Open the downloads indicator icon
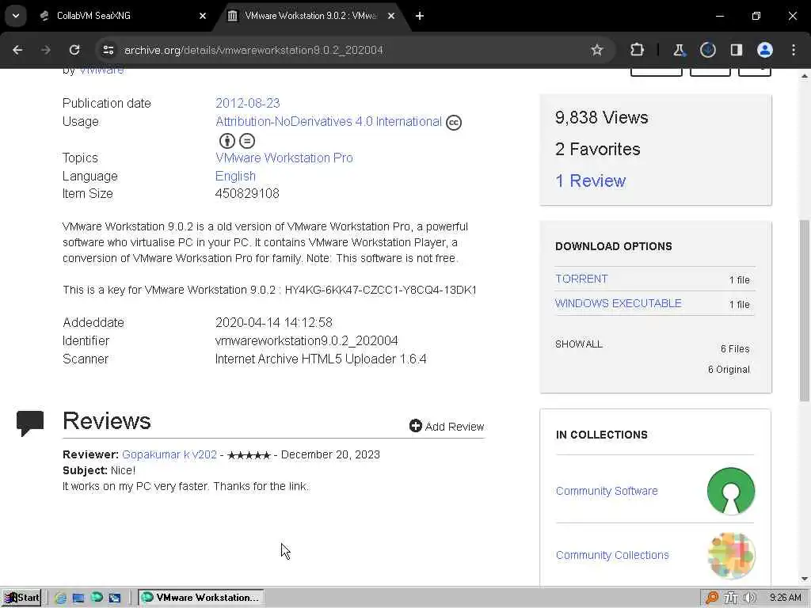 [x=707, y=50]
